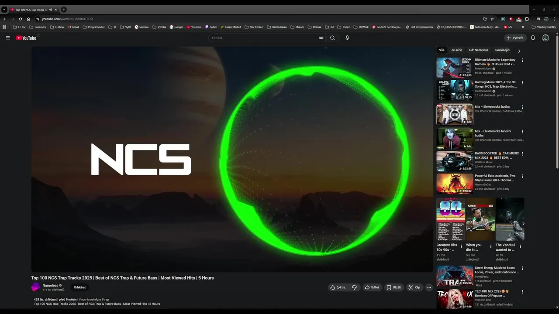Open the Programování bookmarks folder
Screen dimensions: 559x314
[x=94, y=27]
